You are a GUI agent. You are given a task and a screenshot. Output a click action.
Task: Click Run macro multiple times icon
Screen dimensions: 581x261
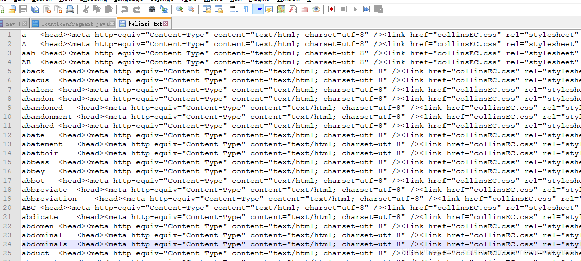point(367,9)
